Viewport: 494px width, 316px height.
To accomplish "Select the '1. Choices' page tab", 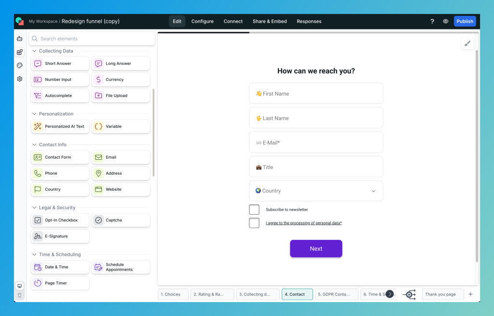I will point(173,294).
